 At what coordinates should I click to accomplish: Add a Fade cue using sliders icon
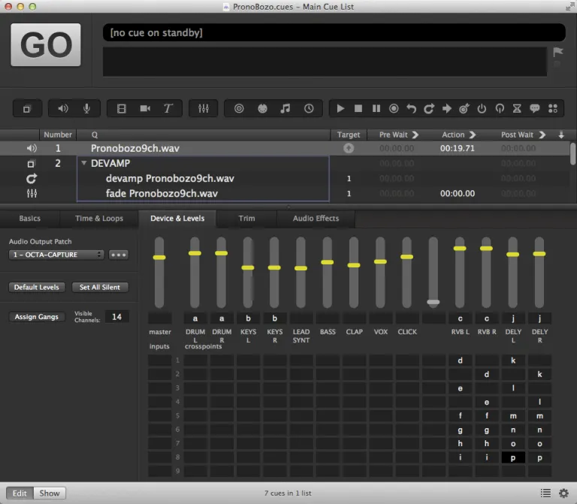click(x=203, y=109)
